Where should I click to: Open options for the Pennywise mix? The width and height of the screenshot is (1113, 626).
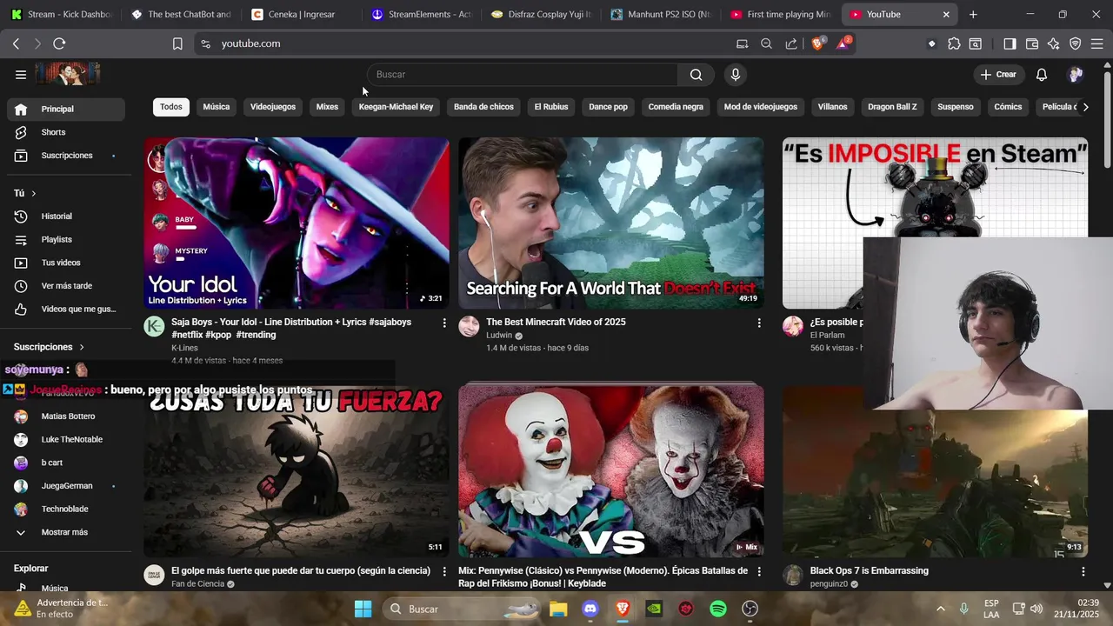pos(759,571)
